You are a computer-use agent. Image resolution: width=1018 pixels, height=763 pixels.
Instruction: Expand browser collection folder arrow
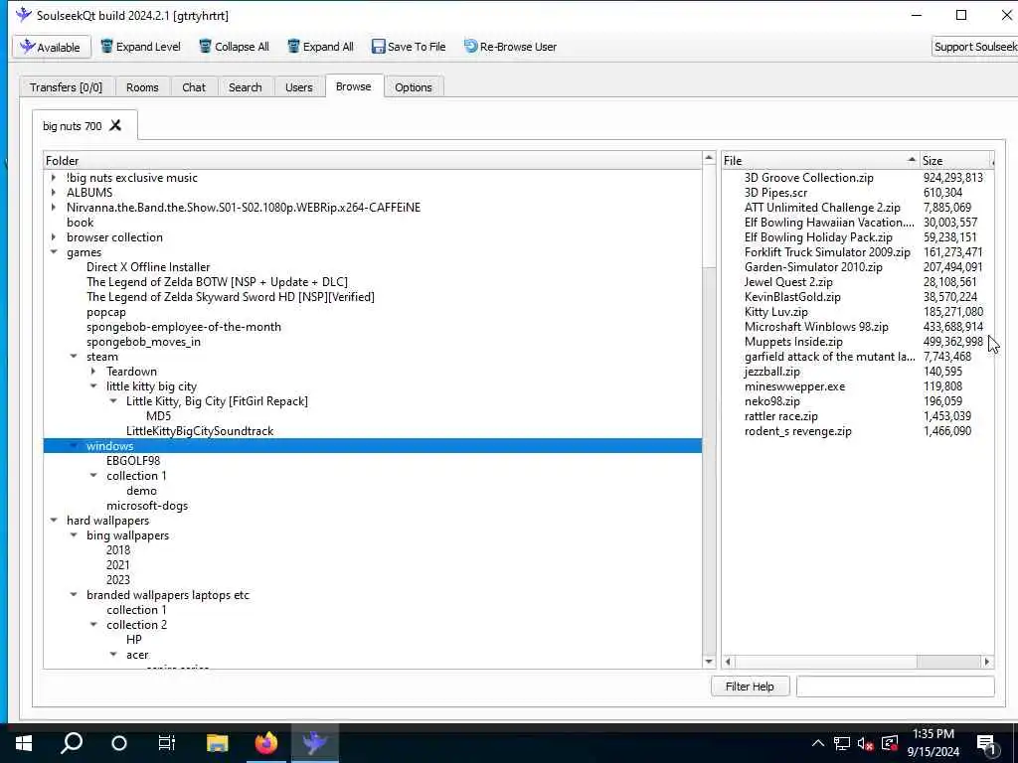[54, 236]
